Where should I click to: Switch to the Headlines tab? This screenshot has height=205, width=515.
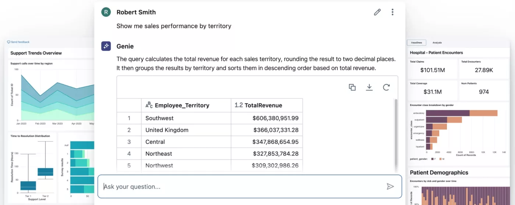tap(416, 43)
